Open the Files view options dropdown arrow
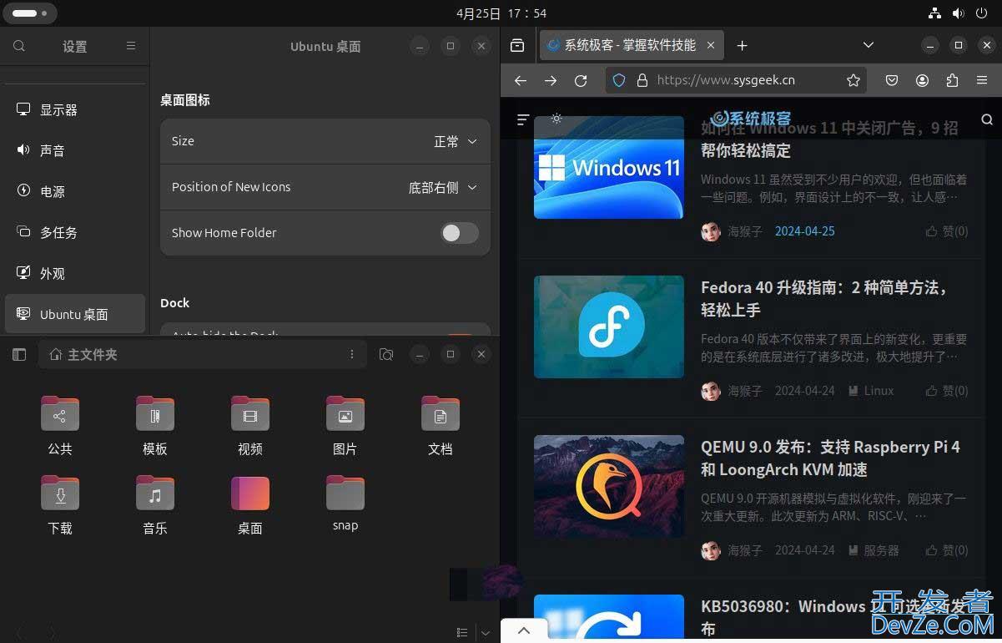The width and height of the screenshot is (1002, 643). 485,633
